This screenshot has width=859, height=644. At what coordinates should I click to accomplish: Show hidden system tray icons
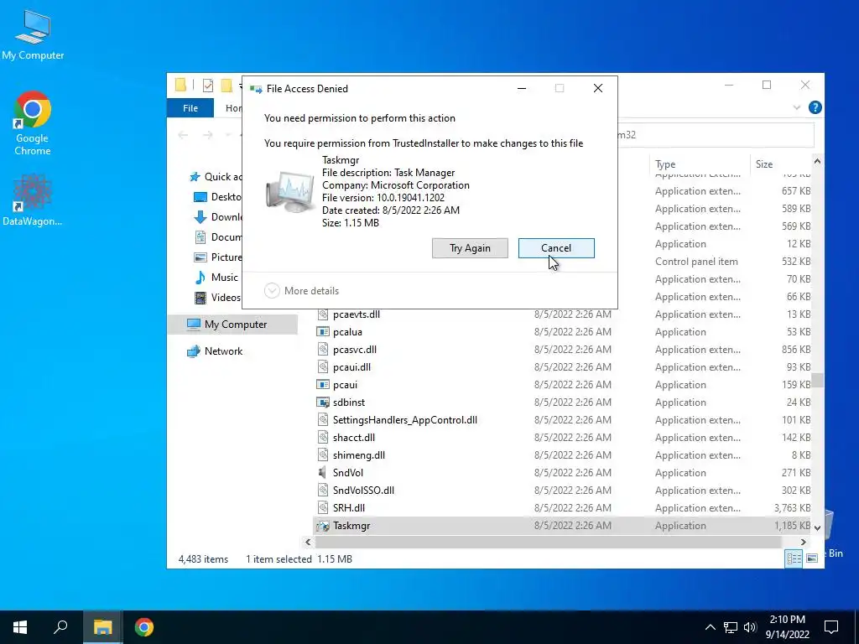[710, 627]
